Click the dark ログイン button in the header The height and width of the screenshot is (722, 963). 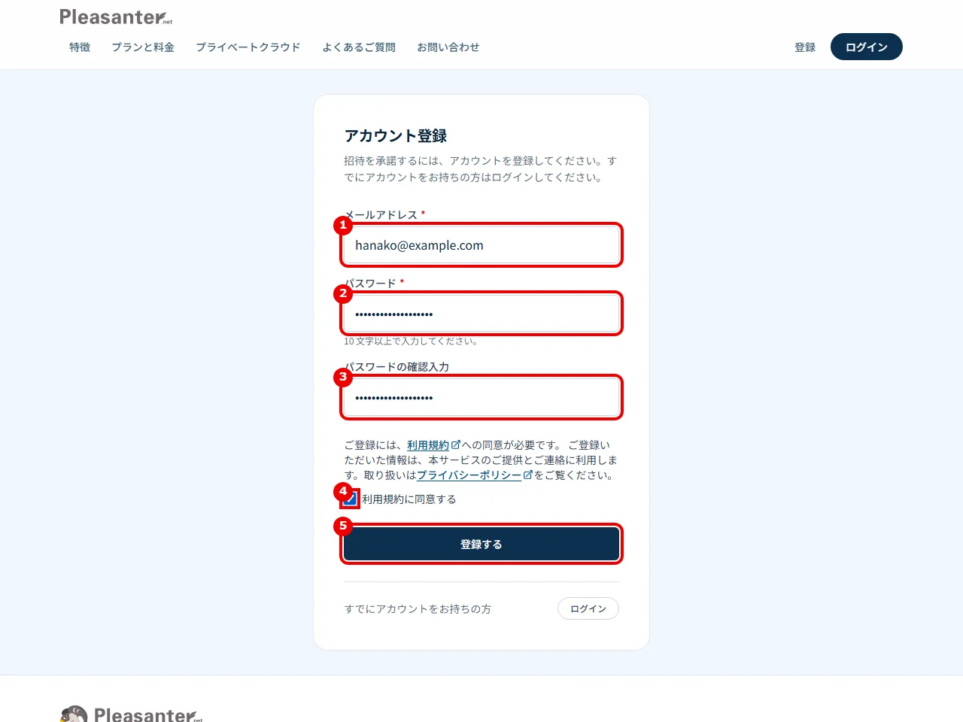coord(867,47)
